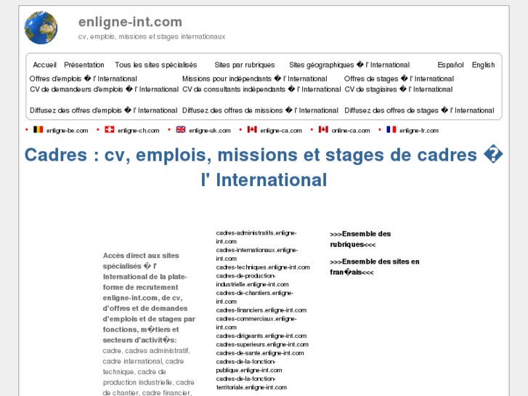Image resolution: width=528 pixels, height=396 pixels.
Task: Open cadres-de-sante.enligne-int.com link
Action: point(260,353)
